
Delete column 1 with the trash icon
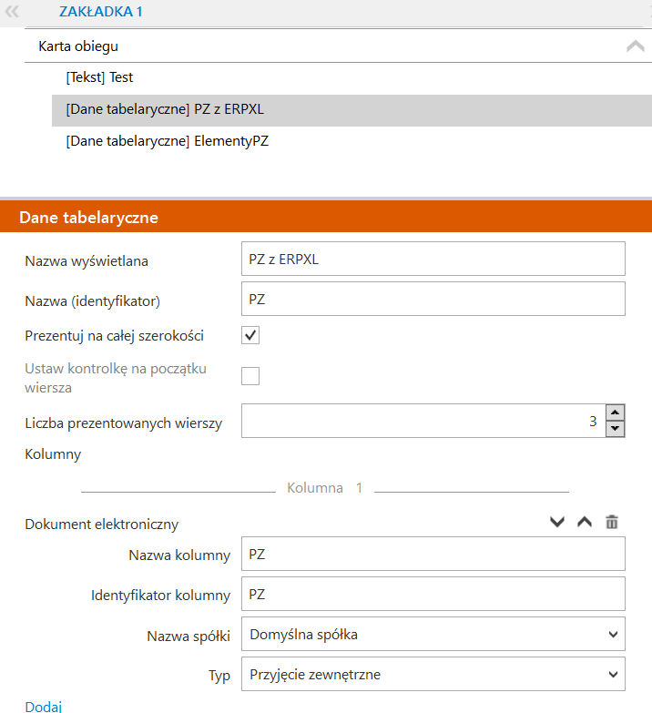click(x=612, y=522)
